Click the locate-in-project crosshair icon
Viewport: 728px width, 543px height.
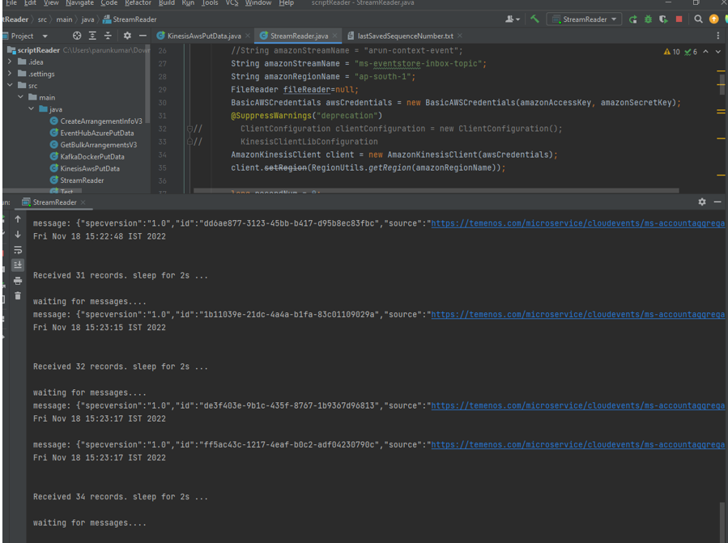pos(77,36)
